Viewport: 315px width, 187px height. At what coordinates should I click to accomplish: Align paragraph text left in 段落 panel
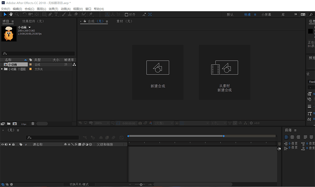coord(286,137)
